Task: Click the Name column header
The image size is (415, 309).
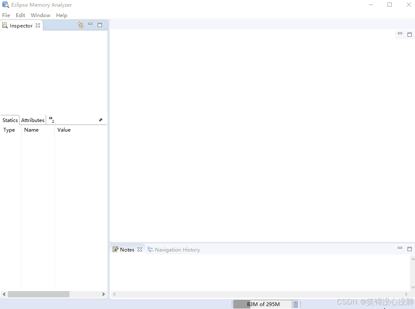Action: 32,130
